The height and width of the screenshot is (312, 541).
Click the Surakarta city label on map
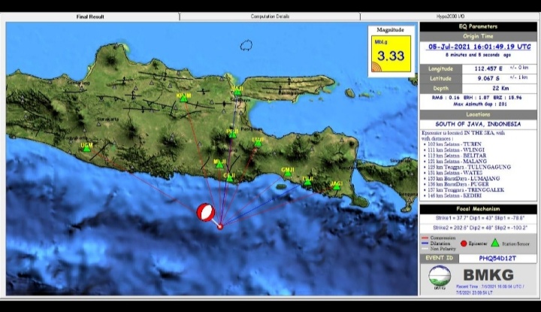tap(107, 119)
